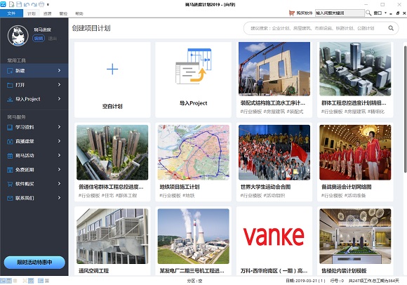
Task: Click the 学习资料 icon in sidebar
Action: coord(10,127)
